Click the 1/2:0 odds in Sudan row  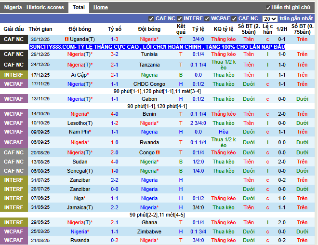click(198, 162)
